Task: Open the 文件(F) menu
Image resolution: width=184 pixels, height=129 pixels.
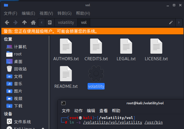Action: tap(11, 13)
